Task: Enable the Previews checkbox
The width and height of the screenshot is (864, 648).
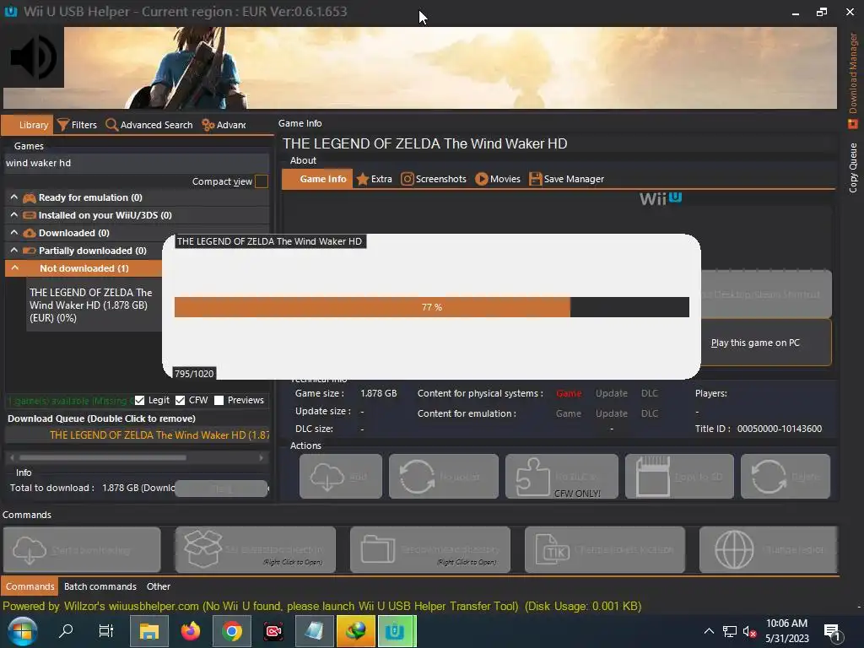Action: coord(219,400)
